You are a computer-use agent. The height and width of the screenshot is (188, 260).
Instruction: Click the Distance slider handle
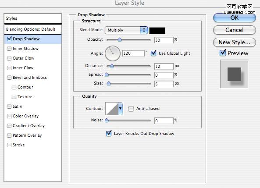(x=112, y=66)
